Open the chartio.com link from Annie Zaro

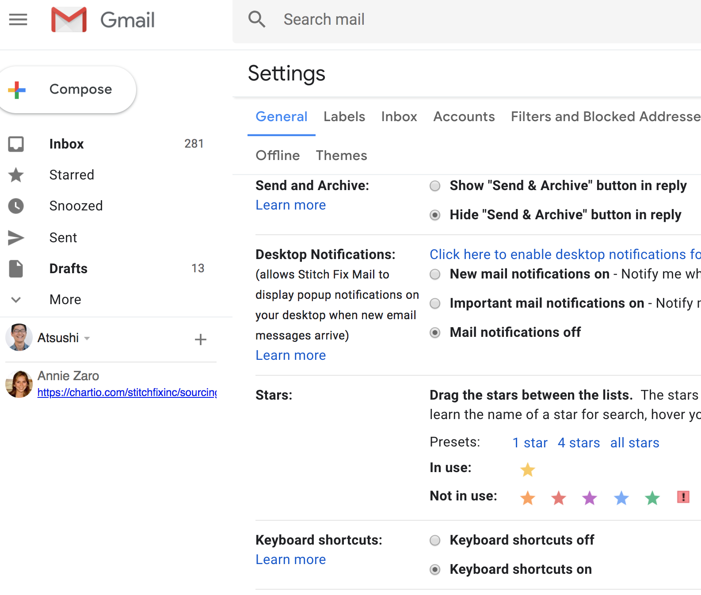[x=127, y=393]
